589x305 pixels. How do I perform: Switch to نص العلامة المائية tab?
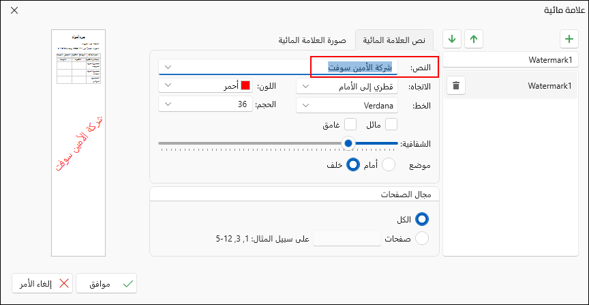394,40
